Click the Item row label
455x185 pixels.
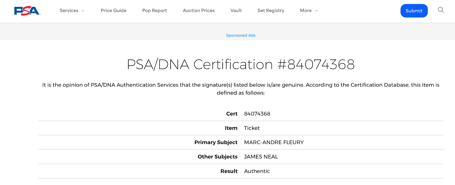231,128
